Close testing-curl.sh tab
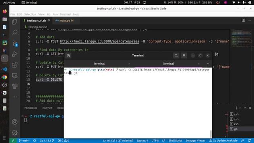 point(49,21)
